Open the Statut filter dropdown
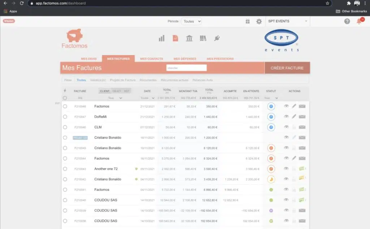Image resolution: width=370 pixels, height=229 pixels. click(271, 98)
